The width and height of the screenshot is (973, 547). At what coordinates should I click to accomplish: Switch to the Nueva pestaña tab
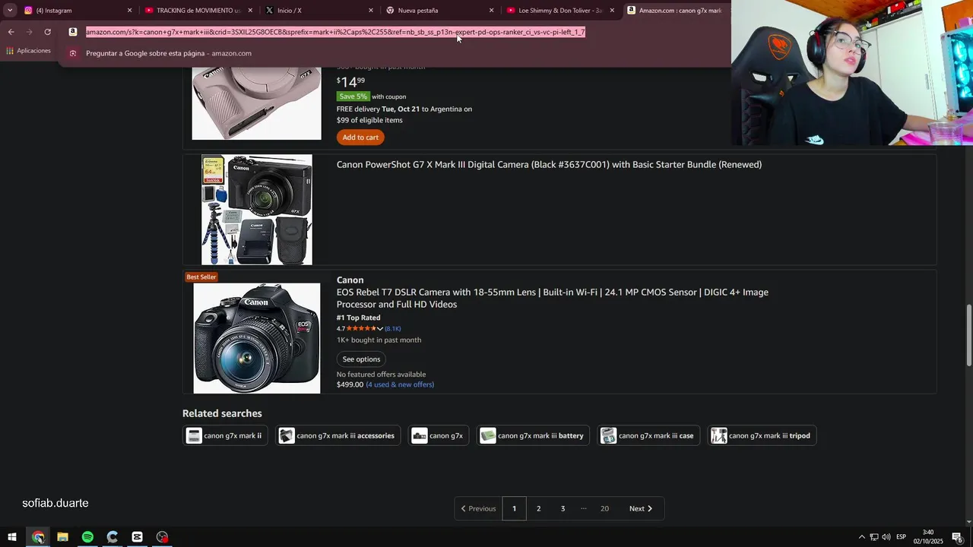point(439,11)
